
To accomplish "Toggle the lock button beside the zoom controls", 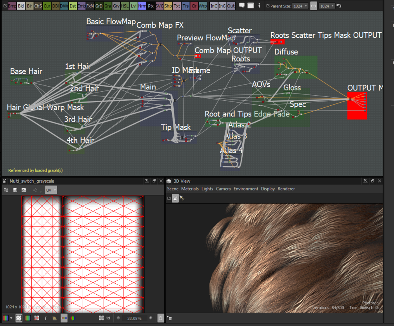I will coord(160,318).
